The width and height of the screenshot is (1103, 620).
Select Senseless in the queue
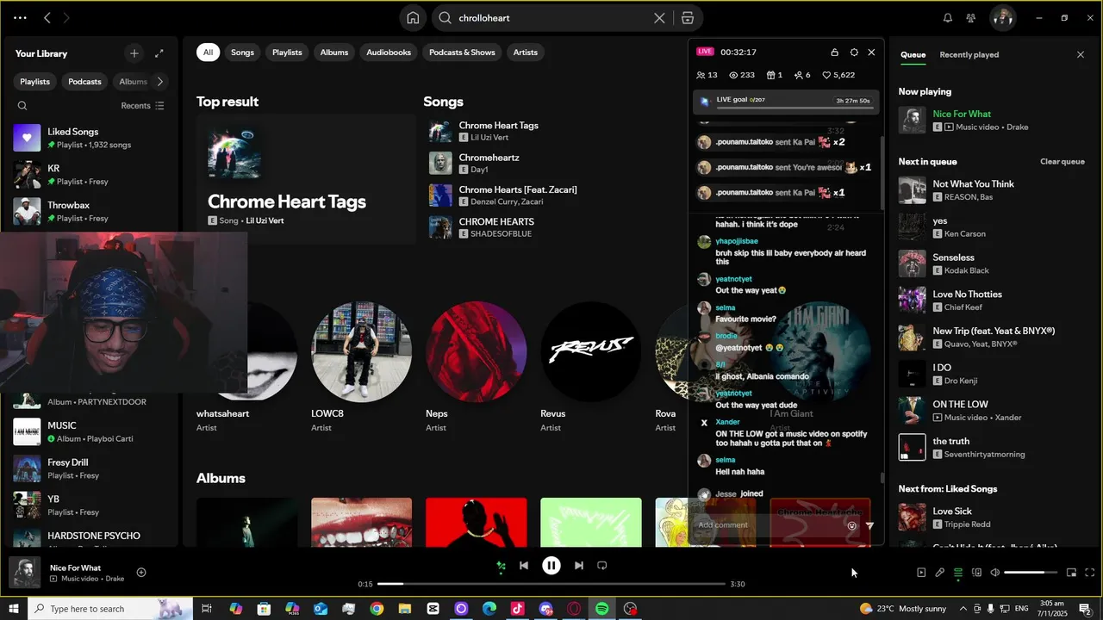click(991, 263)
